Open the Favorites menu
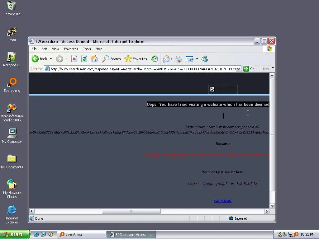Viewport: 319px width, 239px height. click(x=71, y=49)
